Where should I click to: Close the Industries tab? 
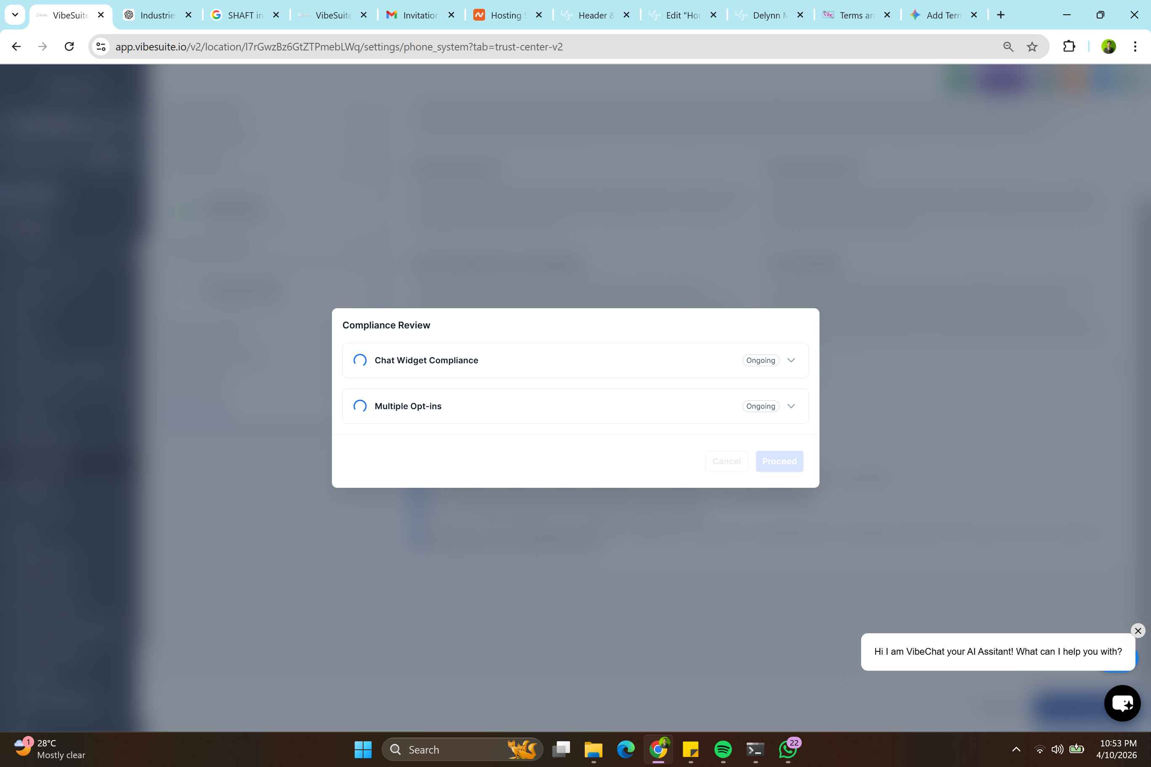188,15
